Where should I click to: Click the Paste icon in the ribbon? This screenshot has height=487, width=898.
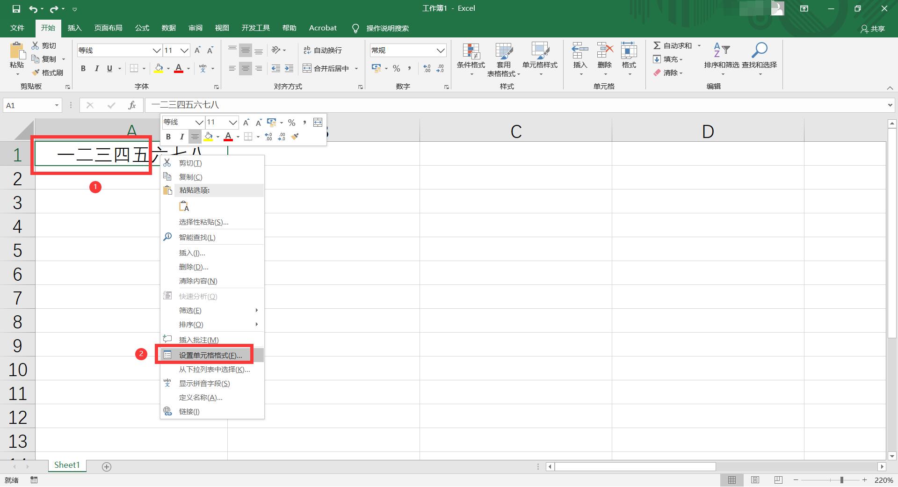[x=17, y=51]
